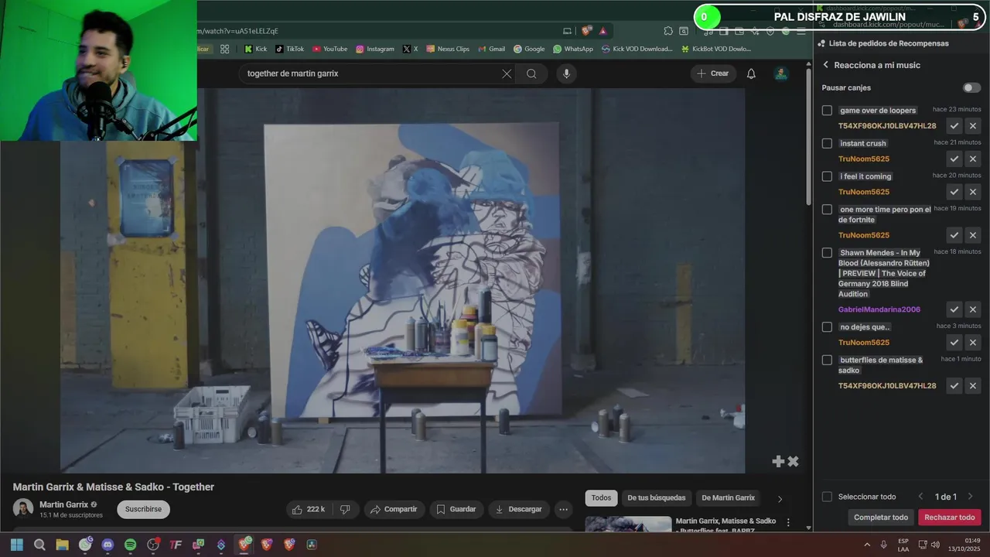
Task: Open Discord from the taskbar
Action: pyautogui.click(x=108, y=545)
